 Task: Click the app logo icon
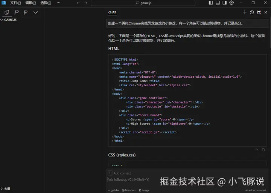[4, 3]
